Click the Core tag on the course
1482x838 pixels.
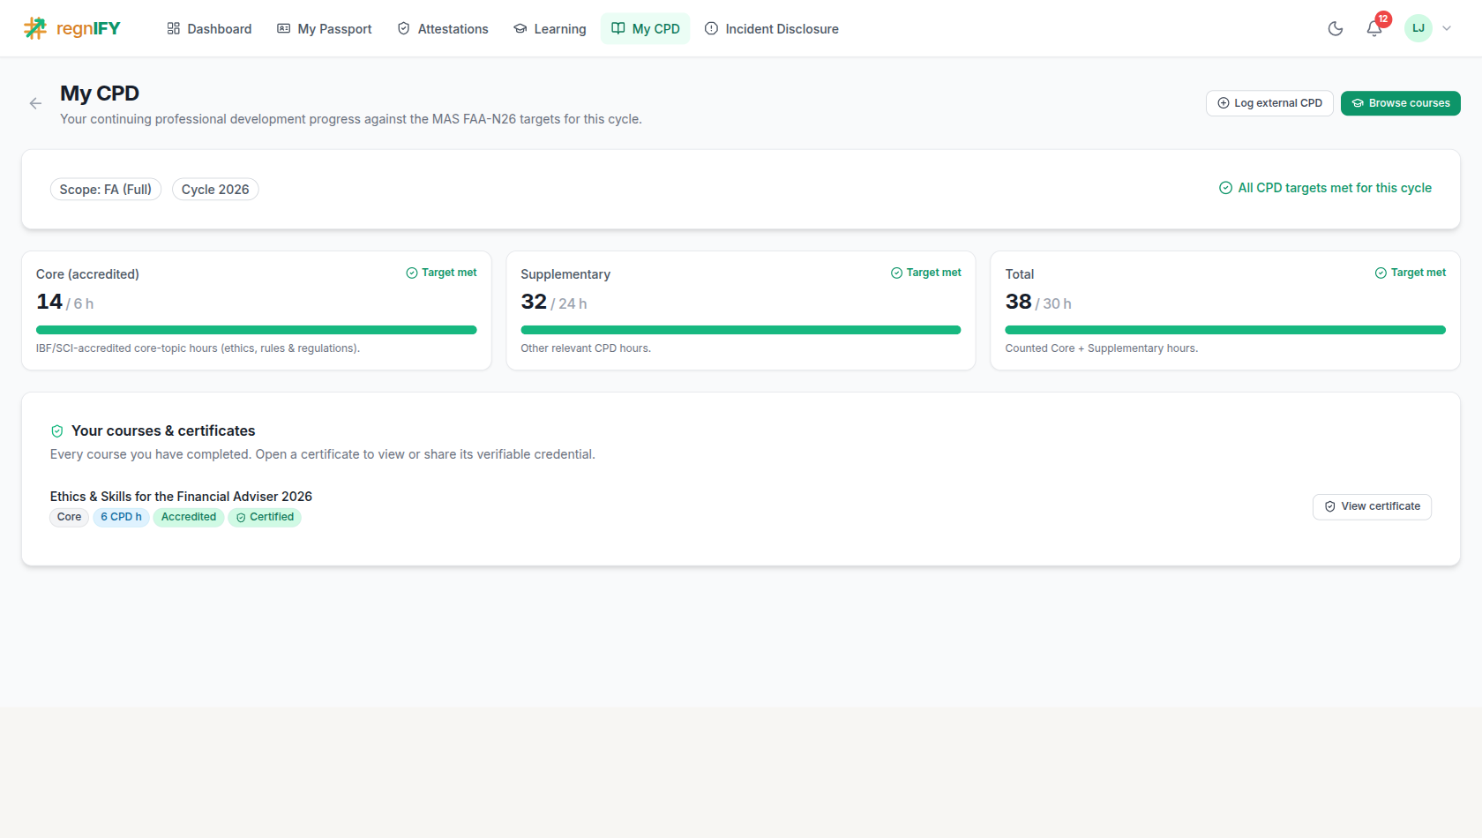coord(70,517)
